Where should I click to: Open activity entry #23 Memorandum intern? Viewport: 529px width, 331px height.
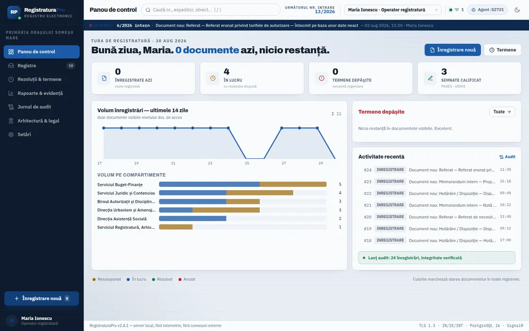[436, 182]
